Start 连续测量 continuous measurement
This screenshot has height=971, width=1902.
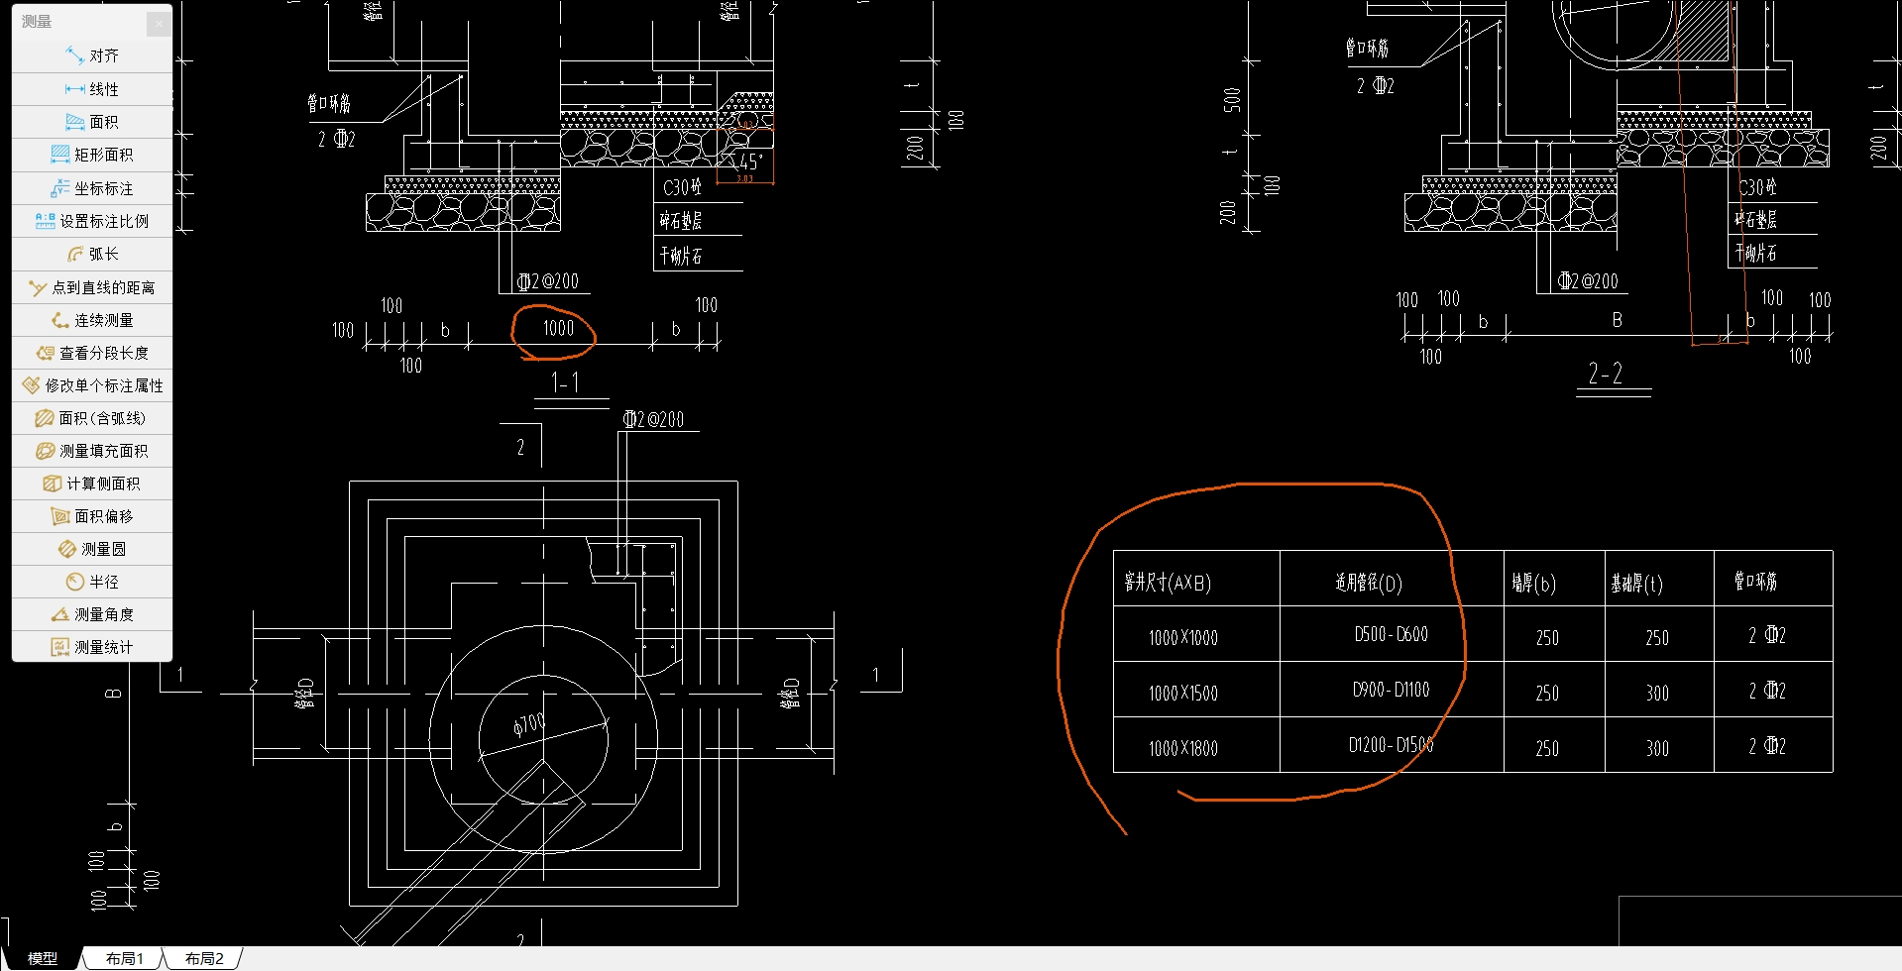click(x=92, y=320)
